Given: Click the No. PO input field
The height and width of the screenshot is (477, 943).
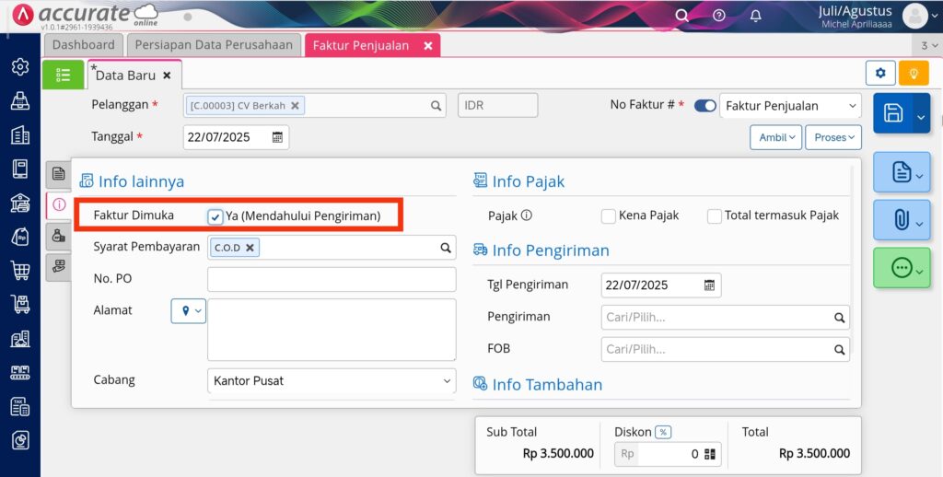Looking at the screenshot, I should [332, 280].
